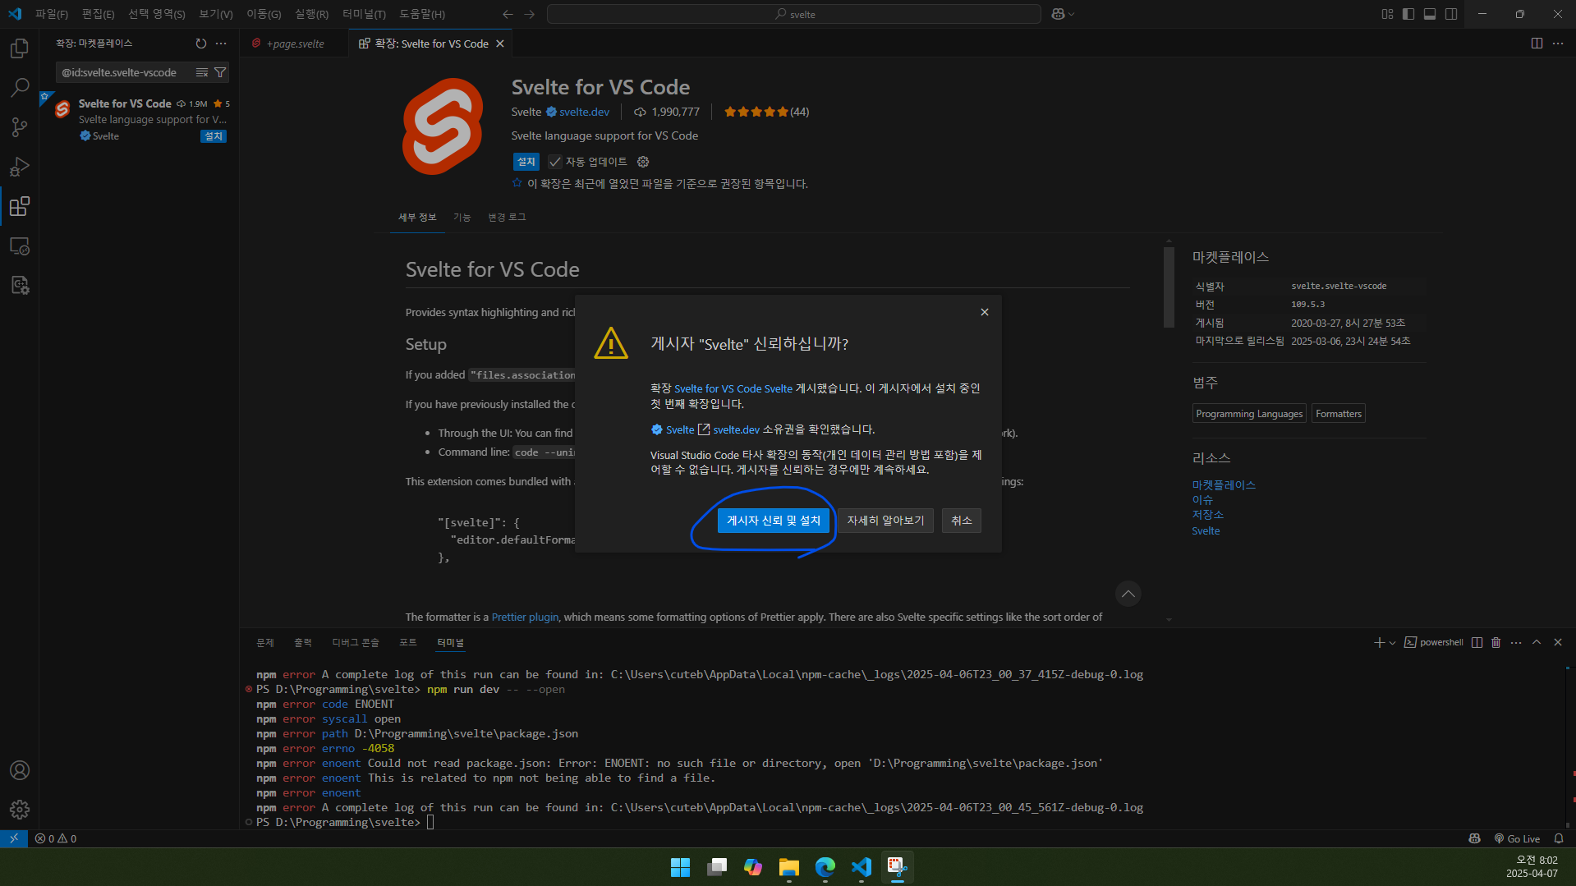The height and width of the screenshot is (886, 1576).
Task: Go forward in navigation history
Action: tap(530, 14)
